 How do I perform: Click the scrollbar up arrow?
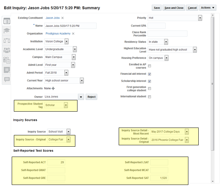point(213,15)
